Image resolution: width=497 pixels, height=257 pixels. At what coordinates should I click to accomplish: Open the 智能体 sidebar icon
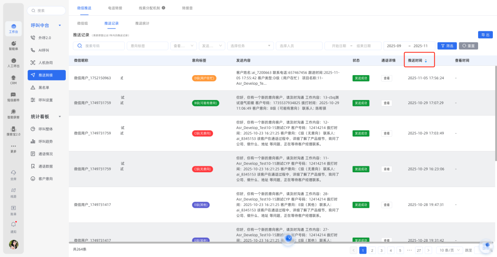13,45
